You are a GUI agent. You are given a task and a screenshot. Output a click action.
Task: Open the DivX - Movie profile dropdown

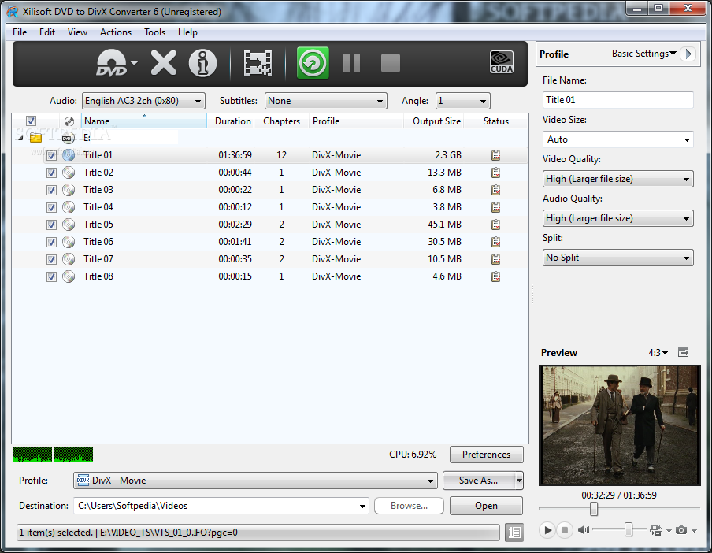coord(255,481)
